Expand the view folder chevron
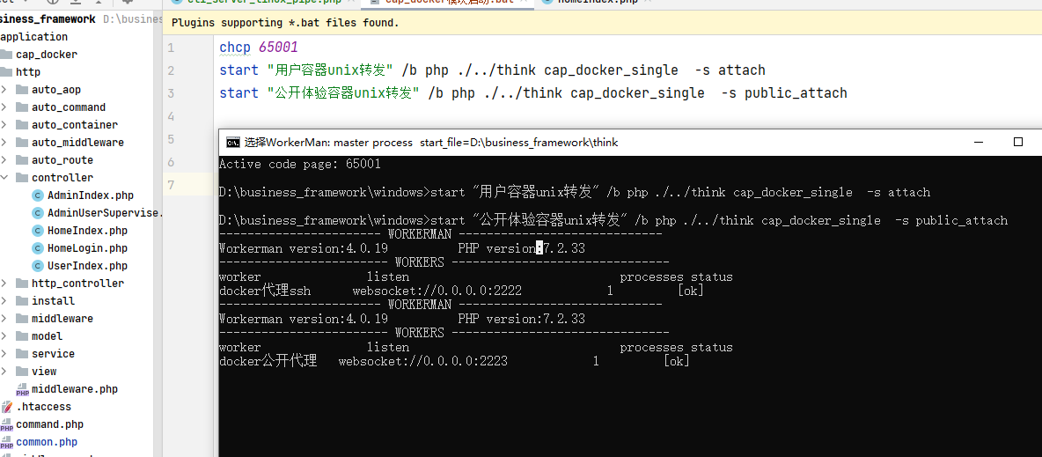The image size is (1042, 457). [x=4, y=372]
